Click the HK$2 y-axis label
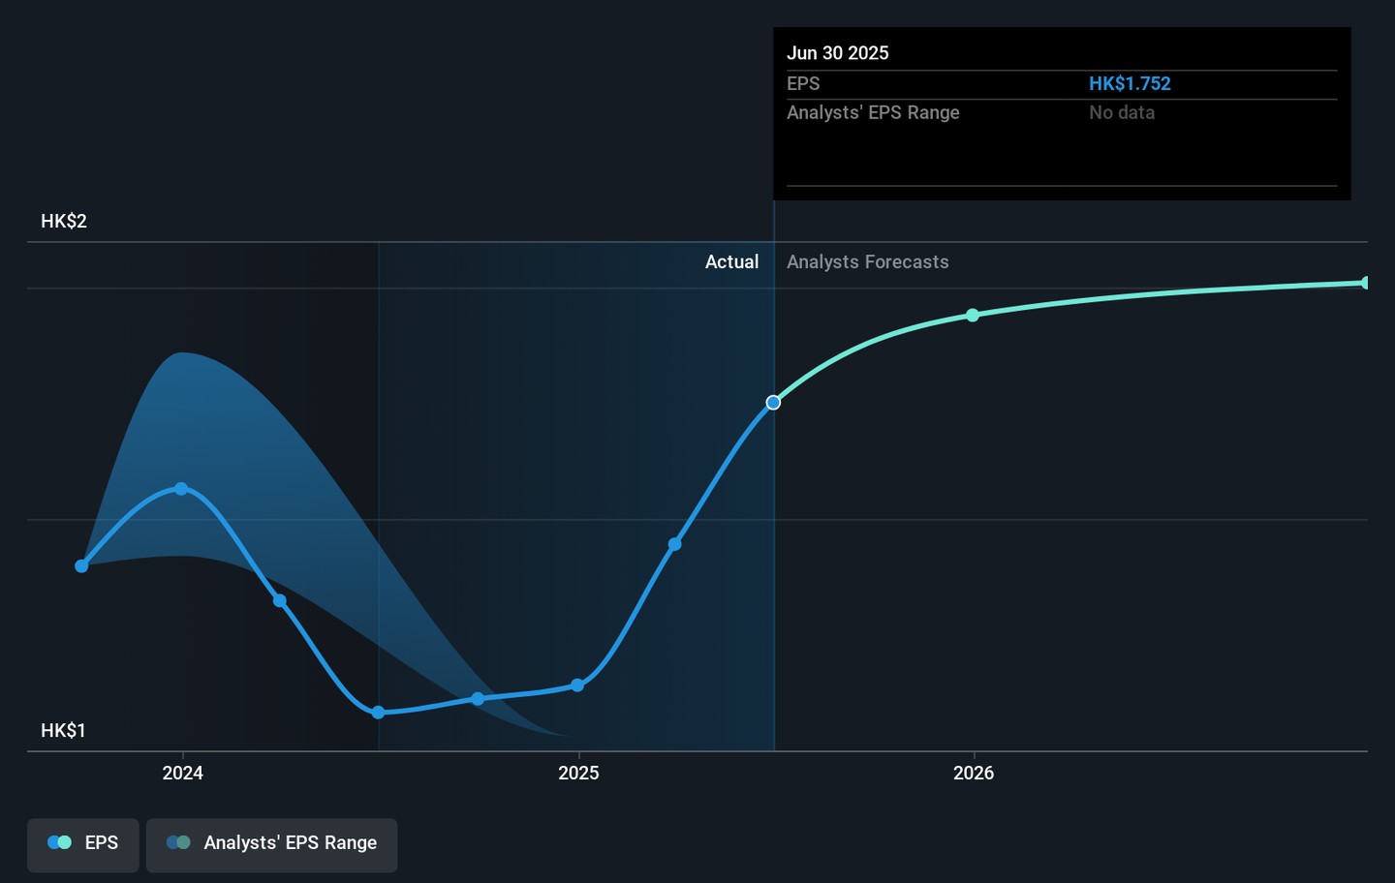Image resolution: width=1395 pixels, height=883 pixels. pos(64,222)
